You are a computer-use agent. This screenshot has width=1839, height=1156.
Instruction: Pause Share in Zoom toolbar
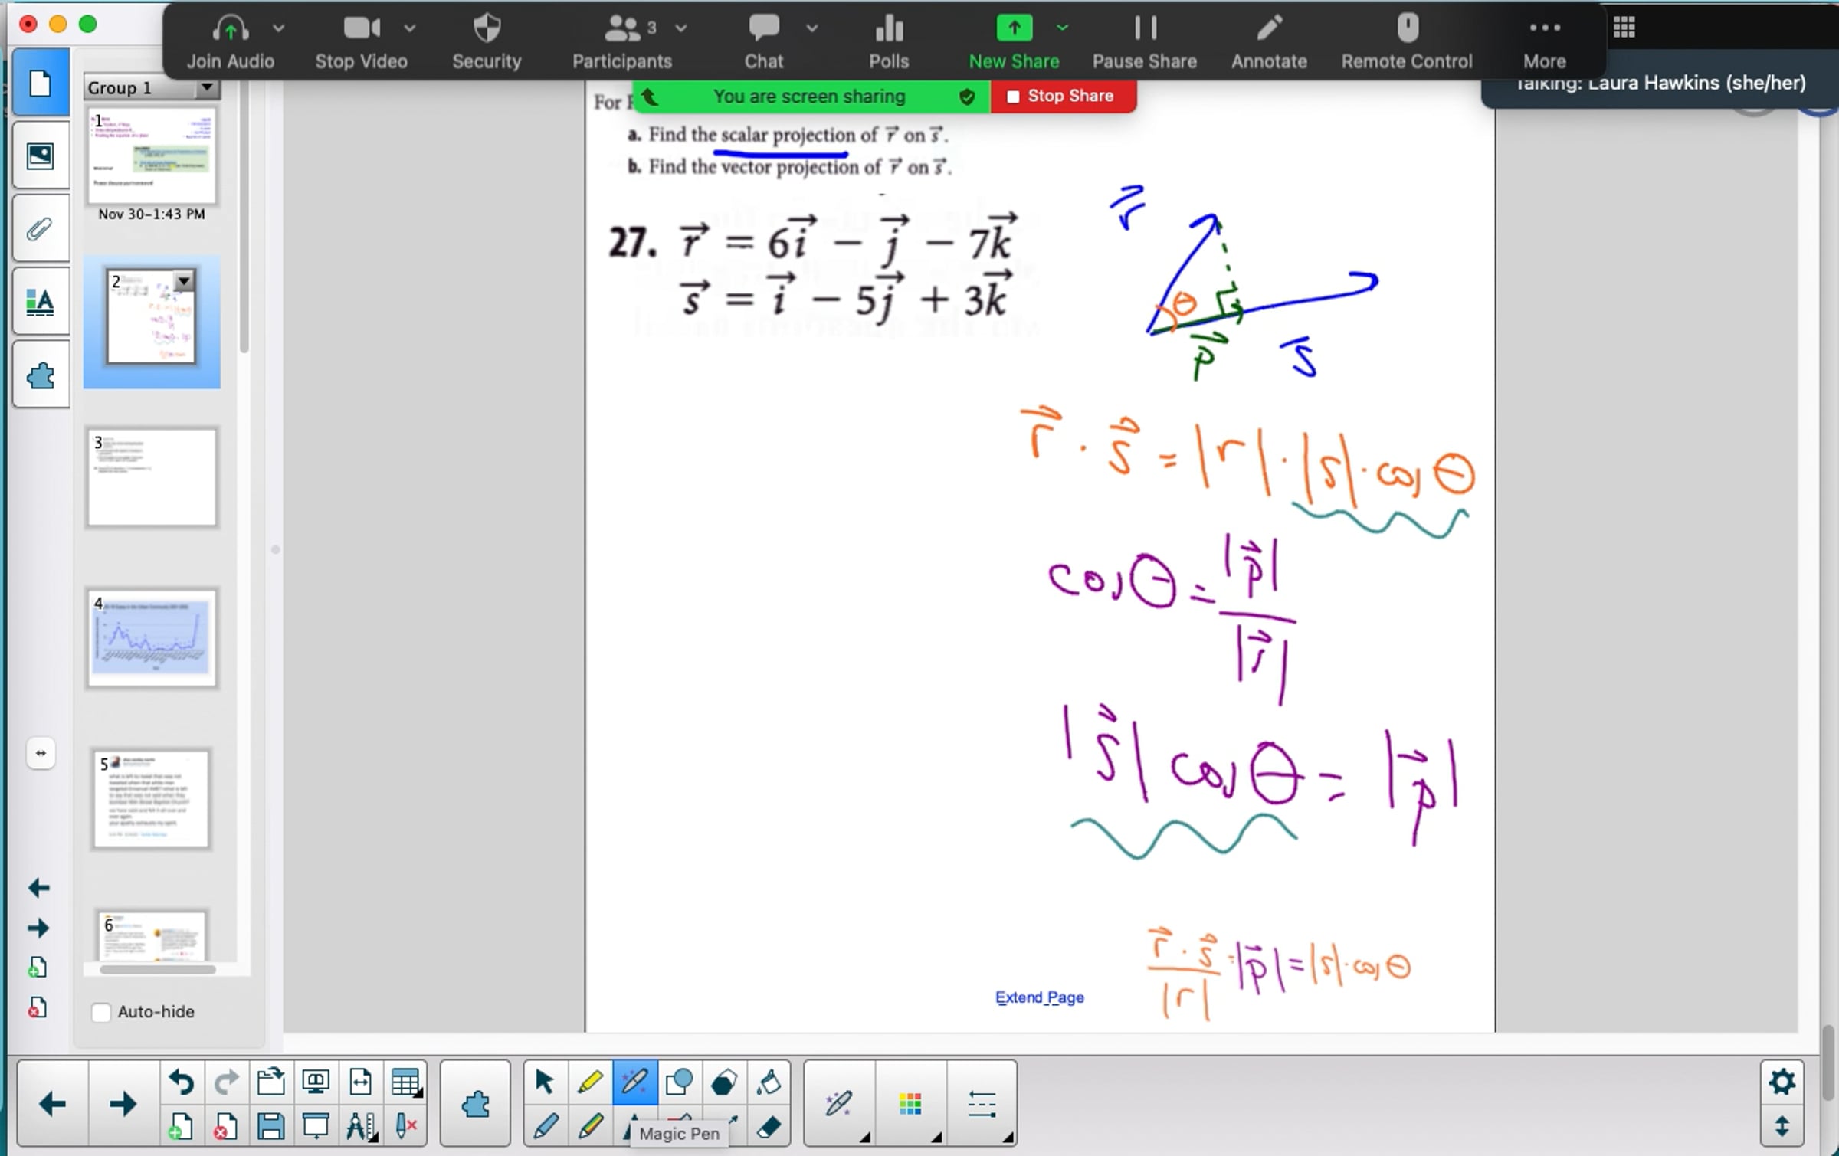(1144, 42)
